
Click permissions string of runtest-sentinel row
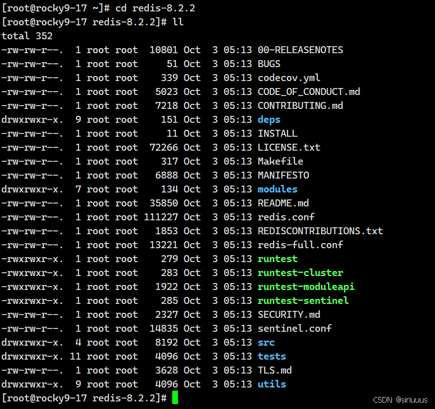tap(32, 301)
